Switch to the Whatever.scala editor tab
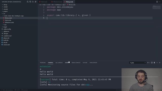The image size is (162, 91). pos(57,2)
